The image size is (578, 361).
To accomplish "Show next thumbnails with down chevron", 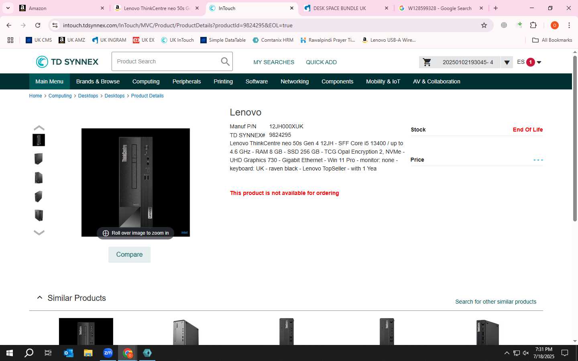I will point(39,232).
